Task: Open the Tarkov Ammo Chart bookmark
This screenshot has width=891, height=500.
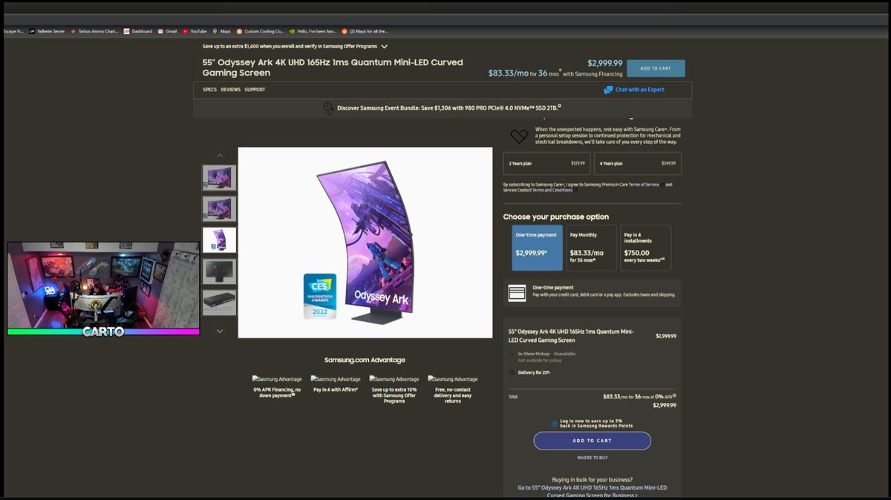Action: coord(94,31)
